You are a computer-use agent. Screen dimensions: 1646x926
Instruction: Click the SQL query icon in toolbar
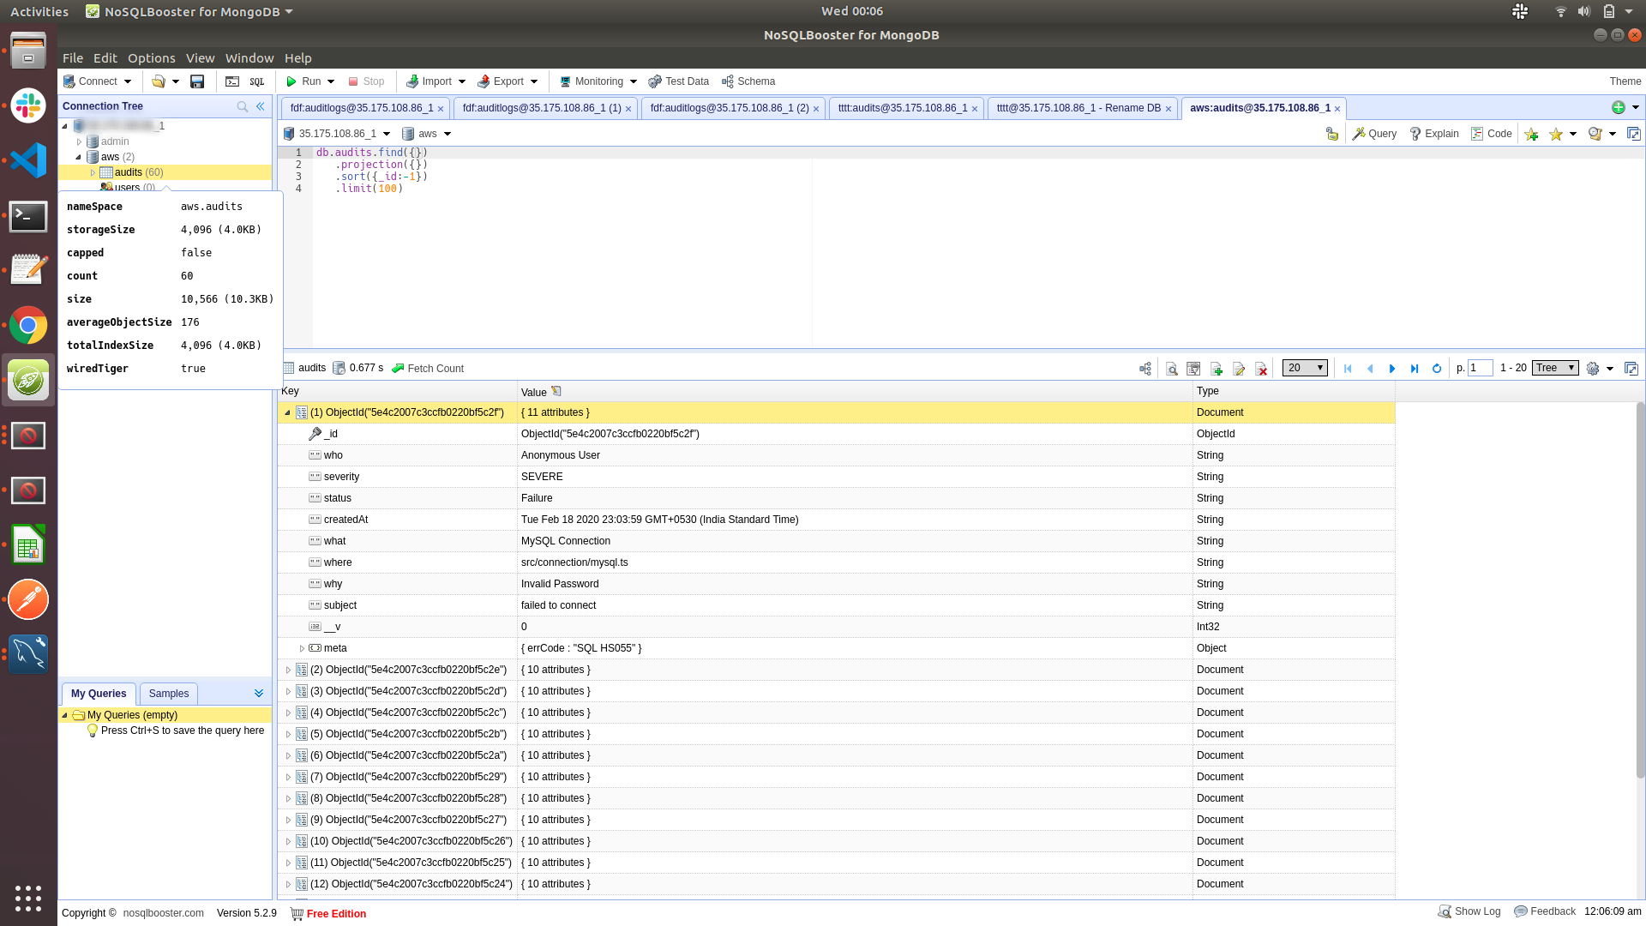[256, 81]
